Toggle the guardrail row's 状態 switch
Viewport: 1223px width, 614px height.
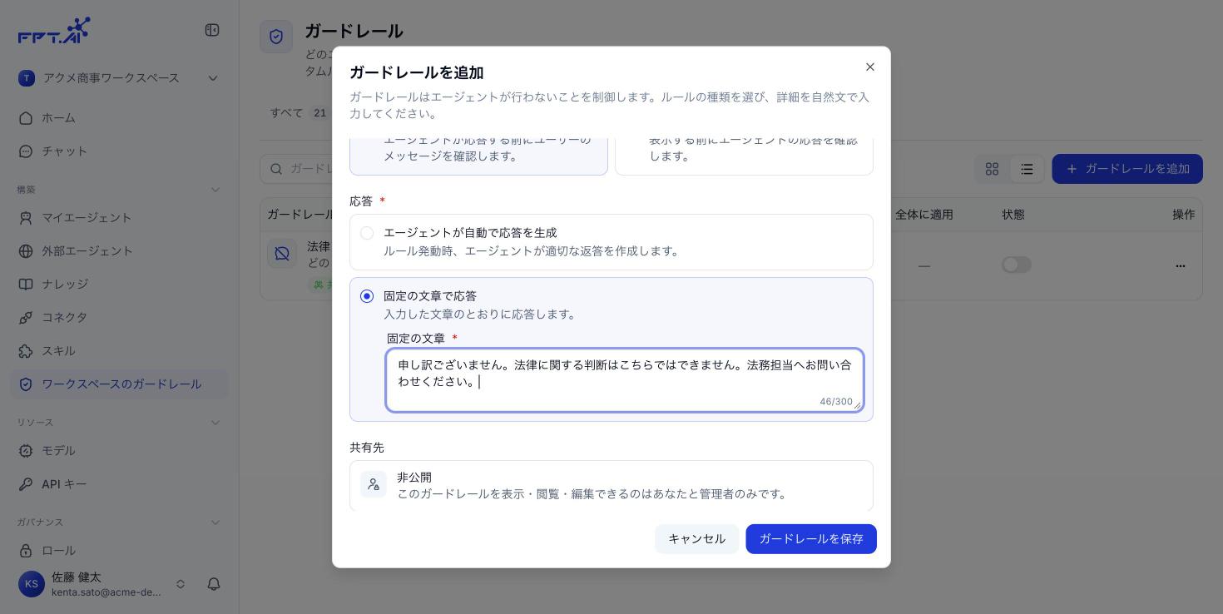[x=1017, y=265]
